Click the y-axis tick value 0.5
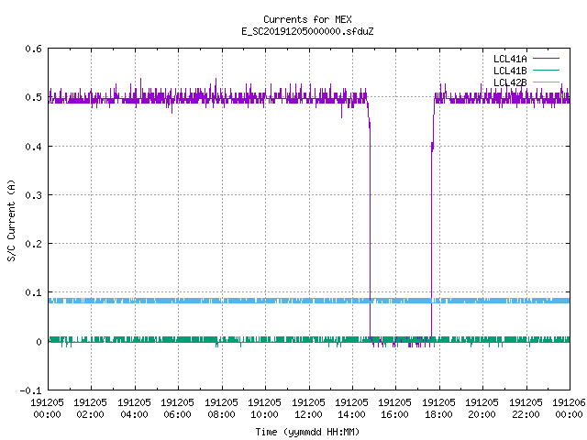 (33, 97)
